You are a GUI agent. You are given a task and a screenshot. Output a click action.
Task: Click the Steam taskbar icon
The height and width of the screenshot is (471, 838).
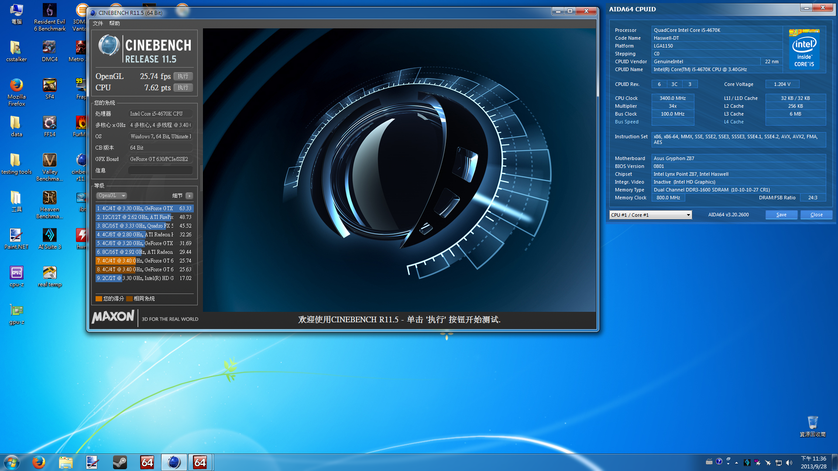(x=120, y=462)
